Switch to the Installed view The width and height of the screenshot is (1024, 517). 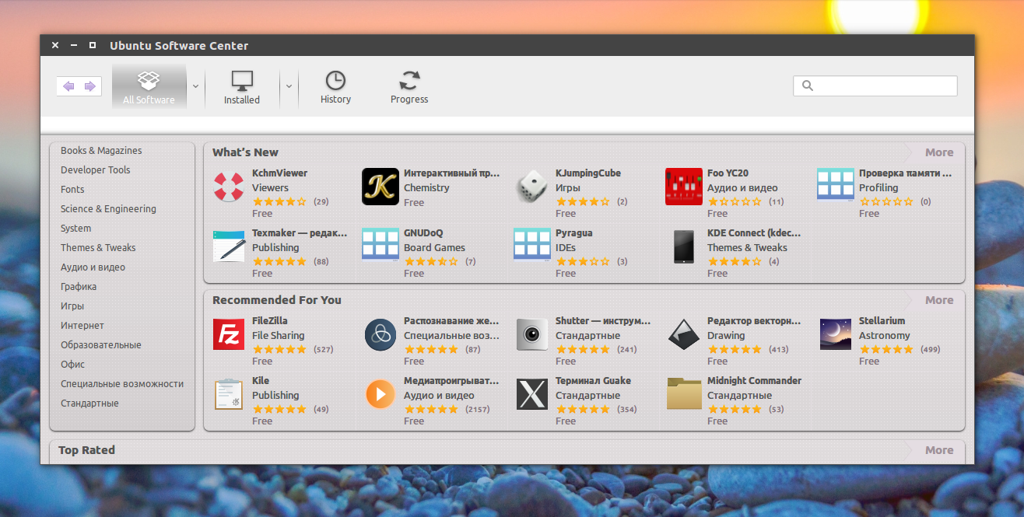pyautogui.click(x=241, y=86)
